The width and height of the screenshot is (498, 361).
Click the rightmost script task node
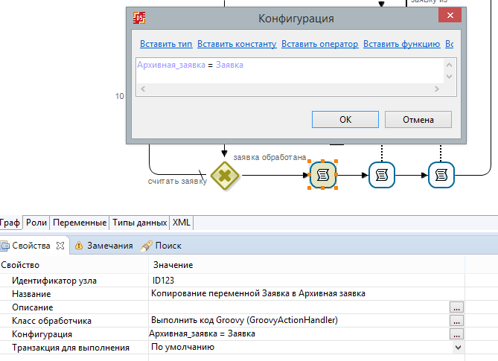(x=441, y=176)
